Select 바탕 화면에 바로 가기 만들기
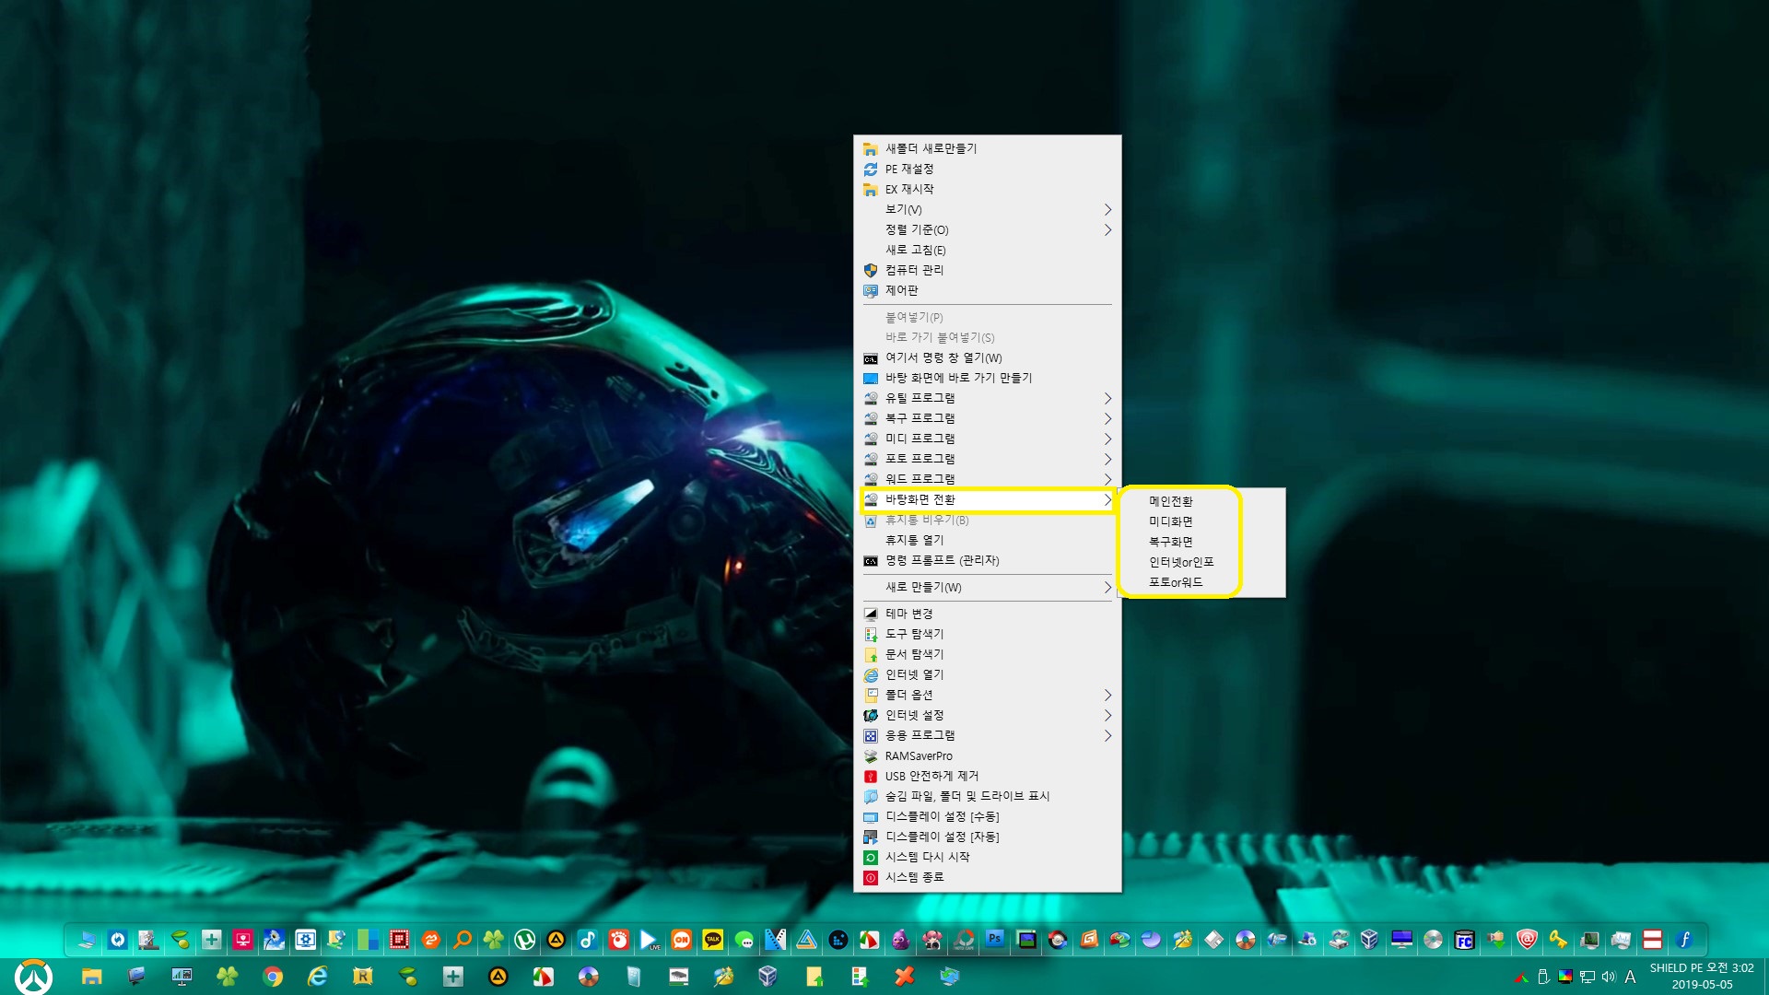The height and width of the screenshot is (995, 1769). click(x=988, y=378)
